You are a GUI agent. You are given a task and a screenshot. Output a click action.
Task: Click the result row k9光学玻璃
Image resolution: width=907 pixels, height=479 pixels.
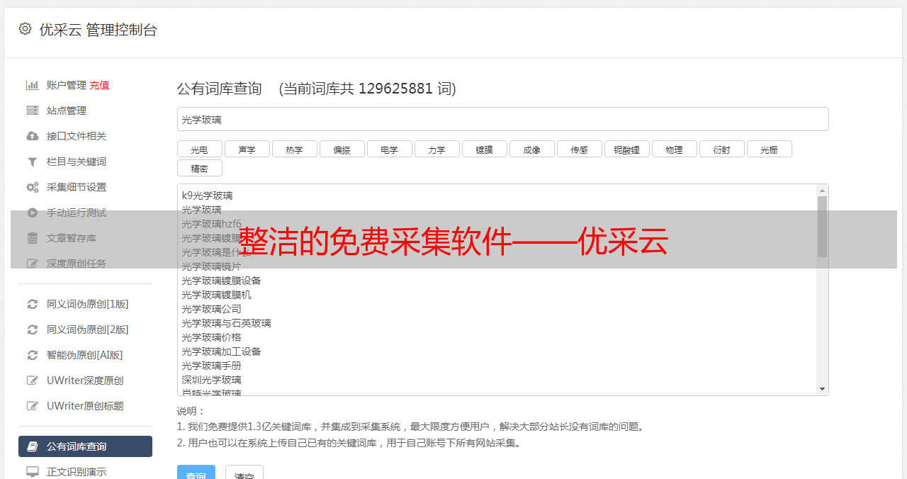(207, 196)
